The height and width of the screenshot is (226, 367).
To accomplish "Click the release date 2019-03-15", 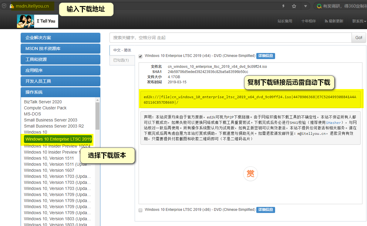I will pyautogui.click(x=177, y=82).
